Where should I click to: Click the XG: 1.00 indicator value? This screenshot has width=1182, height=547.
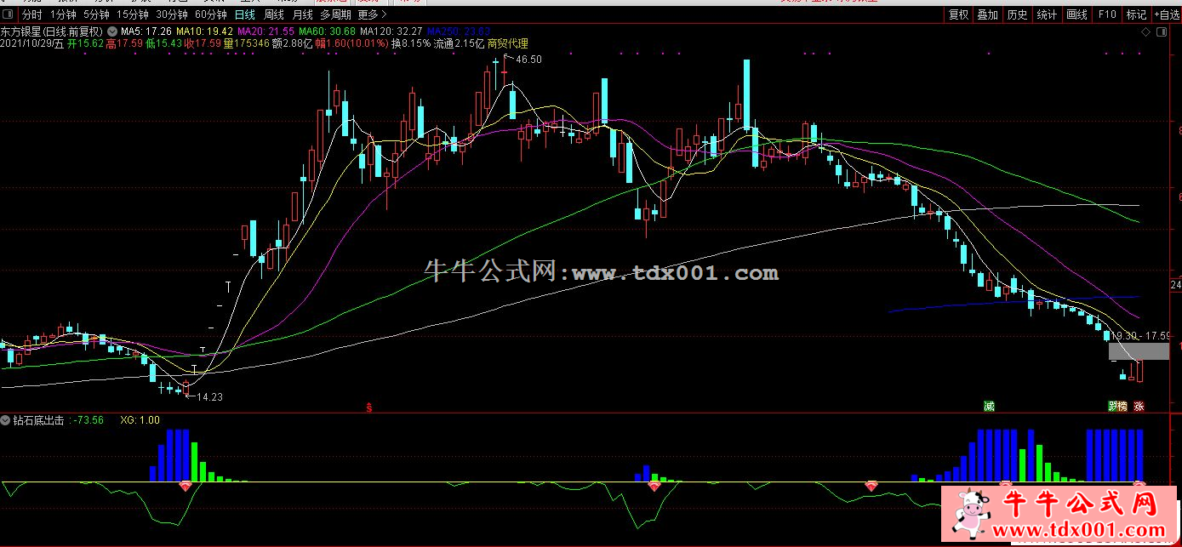click(140, 420)
